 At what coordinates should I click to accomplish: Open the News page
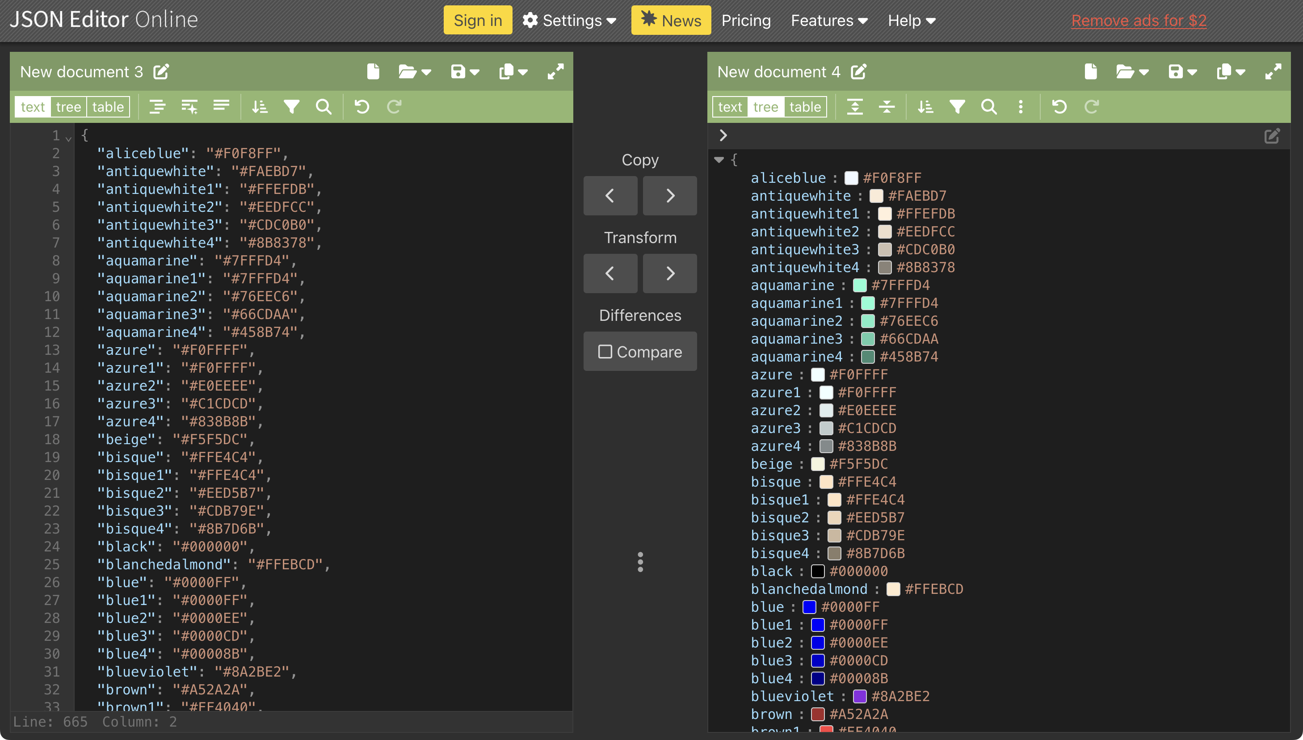pyautogui.click(x=671, y=20)
